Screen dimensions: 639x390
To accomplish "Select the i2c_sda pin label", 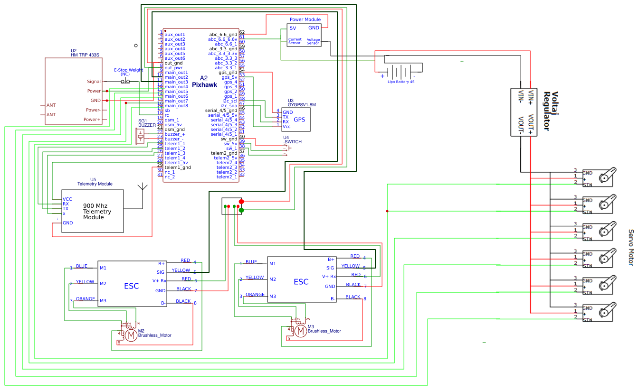I will point(229,106).
